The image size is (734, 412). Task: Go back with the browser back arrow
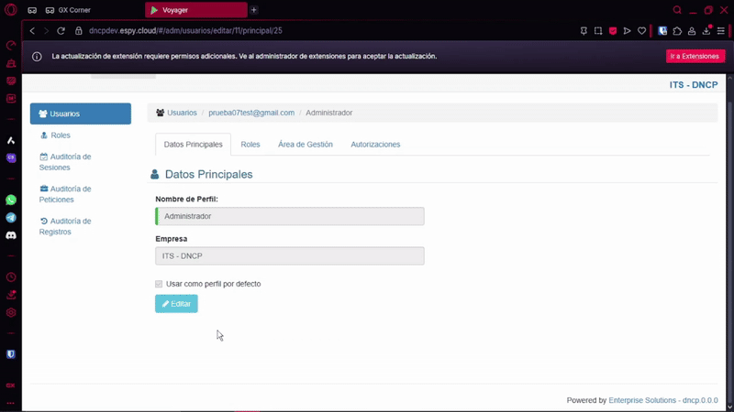[x=32, y=31]
